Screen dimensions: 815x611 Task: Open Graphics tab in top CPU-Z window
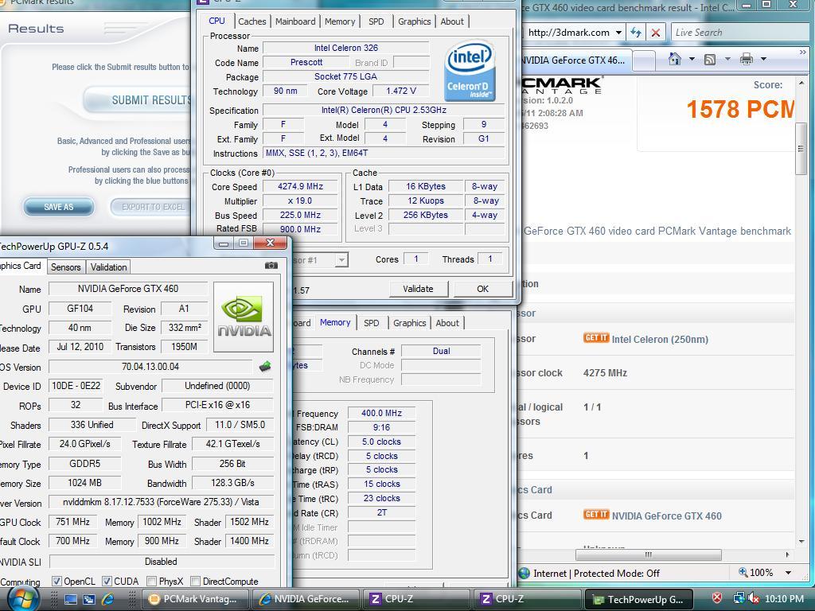coord(414,21)
